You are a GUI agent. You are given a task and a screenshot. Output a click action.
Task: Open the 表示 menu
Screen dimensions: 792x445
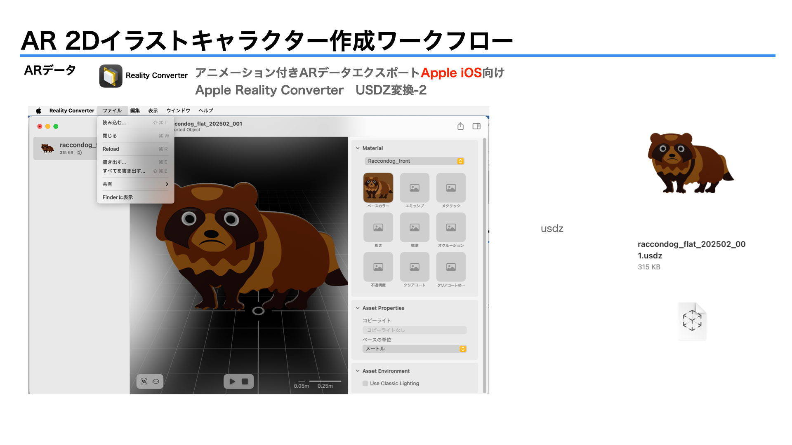[x=153, y=110]
